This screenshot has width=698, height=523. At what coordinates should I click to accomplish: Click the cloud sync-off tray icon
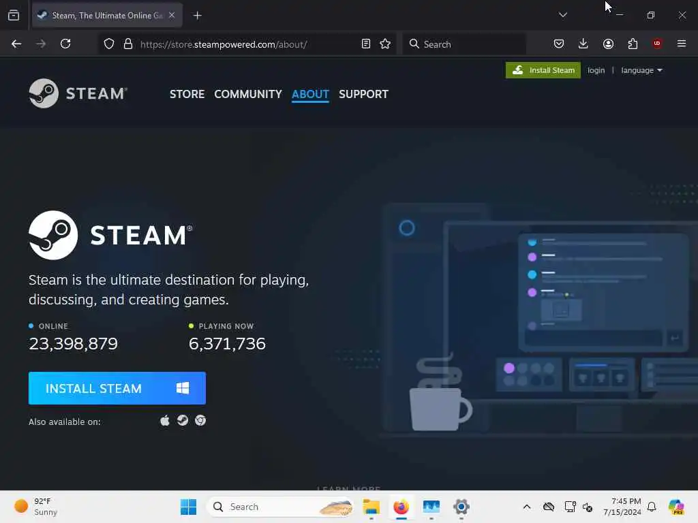549,507
